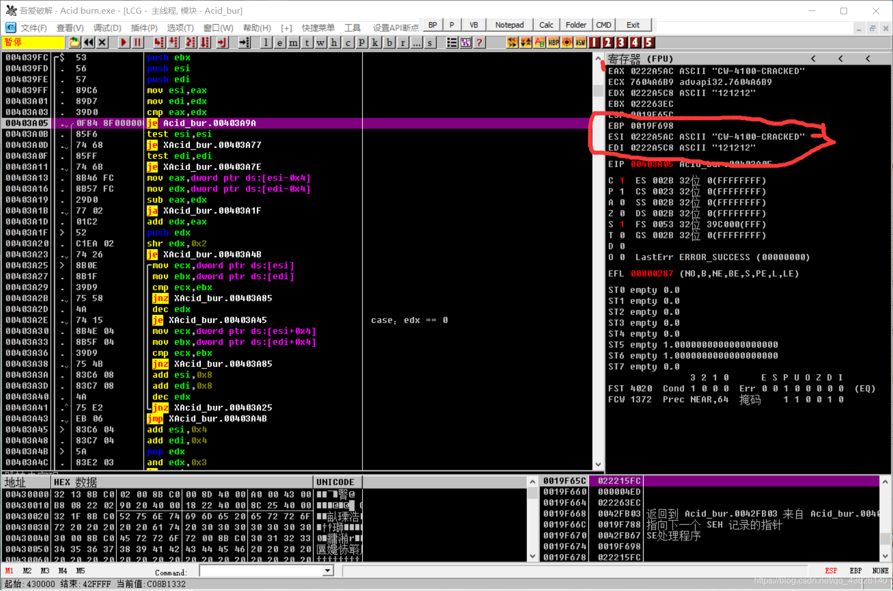The image size is (893, 591).
Task: Click the stack pane scrollbar down arrow
Action: point(885,556)
